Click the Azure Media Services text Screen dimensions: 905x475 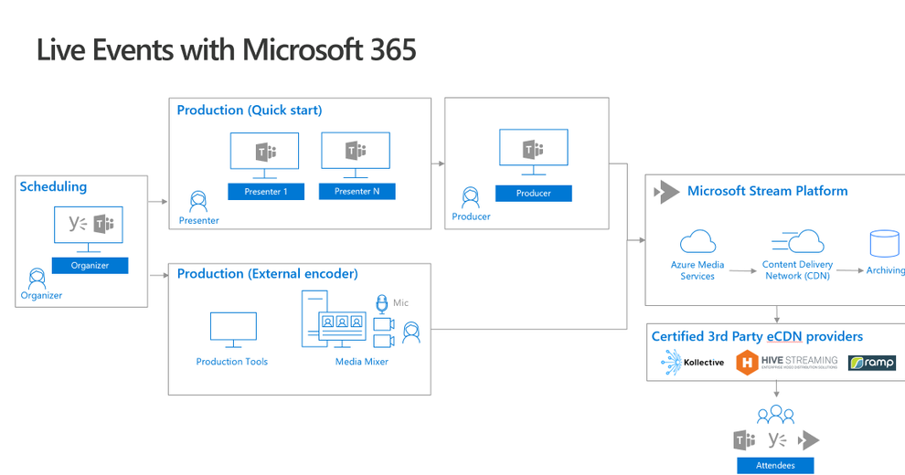tap(697, 270)
